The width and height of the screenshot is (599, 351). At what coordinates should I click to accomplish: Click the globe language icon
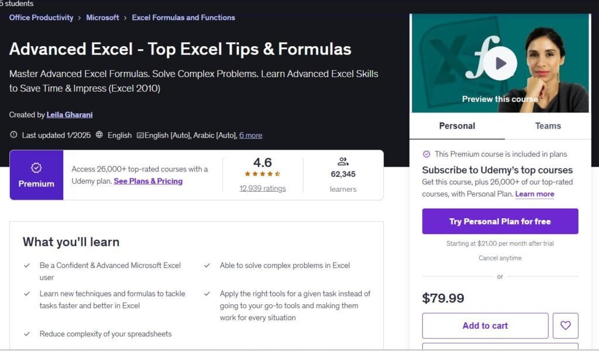99,135
